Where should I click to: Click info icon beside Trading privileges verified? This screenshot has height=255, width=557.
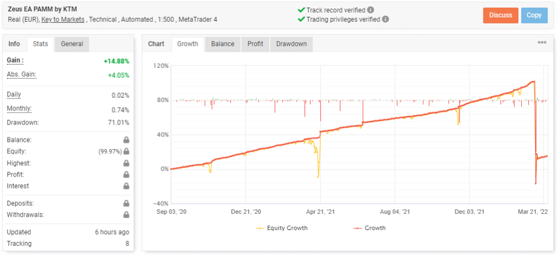385,19
